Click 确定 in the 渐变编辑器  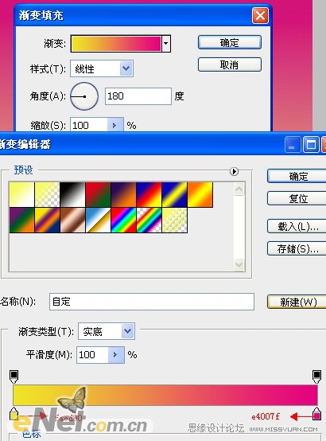point(297,176)
